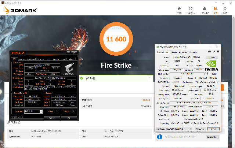Open the orange results icon in 3DMark
Viewport: 235px width, 148px height.
(216, 8)
